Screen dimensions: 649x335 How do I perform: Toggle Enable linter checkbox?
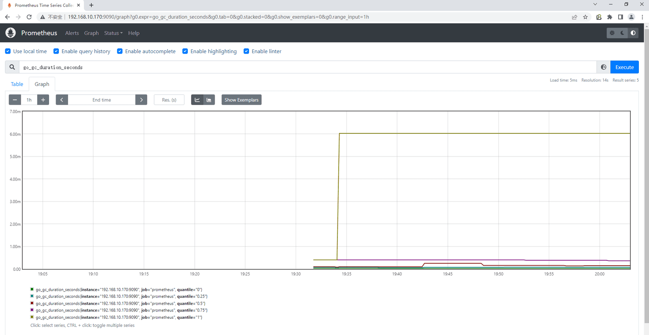click(x=246, y=51)
